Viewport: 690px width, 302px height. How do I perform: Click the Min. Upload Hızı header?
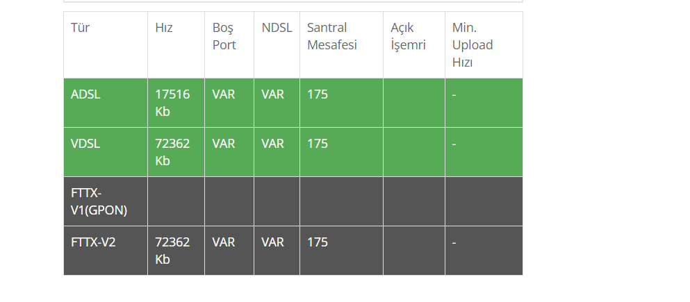(484, 45)
